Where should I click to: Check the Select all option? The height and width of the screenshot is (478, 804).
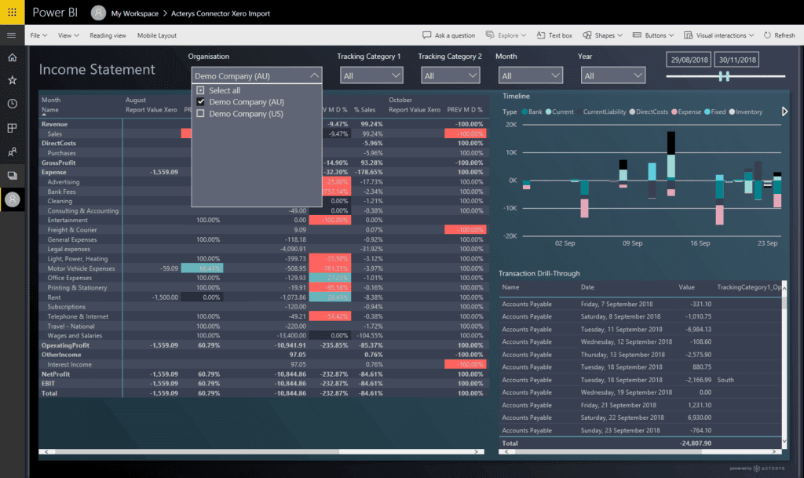(201, 91)
